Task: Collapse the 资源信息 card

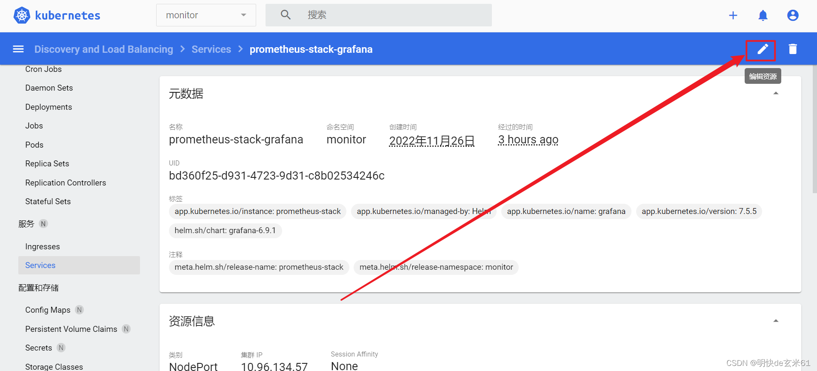Action: click(776, 321)
